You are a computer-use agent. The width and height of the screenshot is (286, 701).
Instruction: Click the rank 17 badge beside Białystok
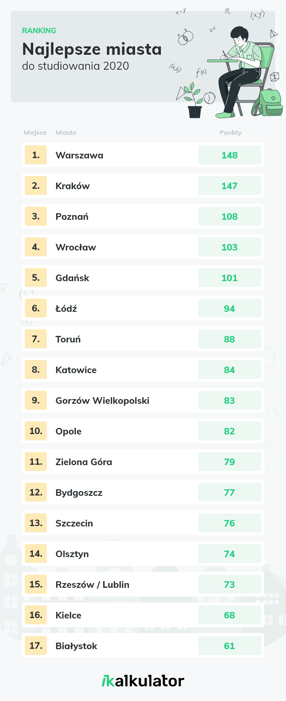pyautogui.click(x=36, y=646)
